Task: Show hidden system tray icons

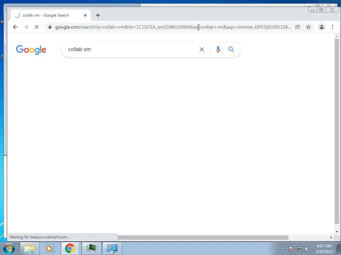Action: pos(283,249)
